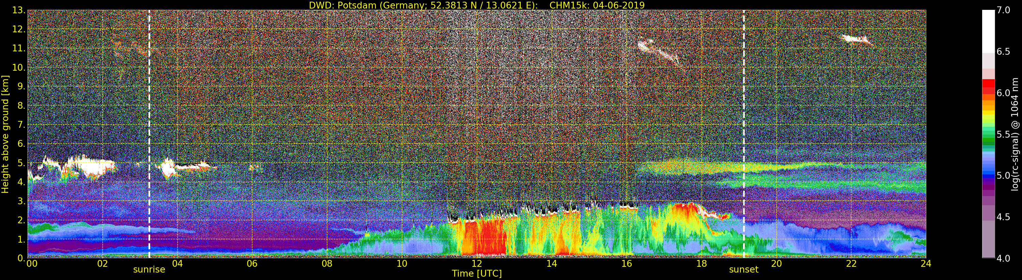Click the height axis tick label 3

pyautogui.click(x=21, y=201)
